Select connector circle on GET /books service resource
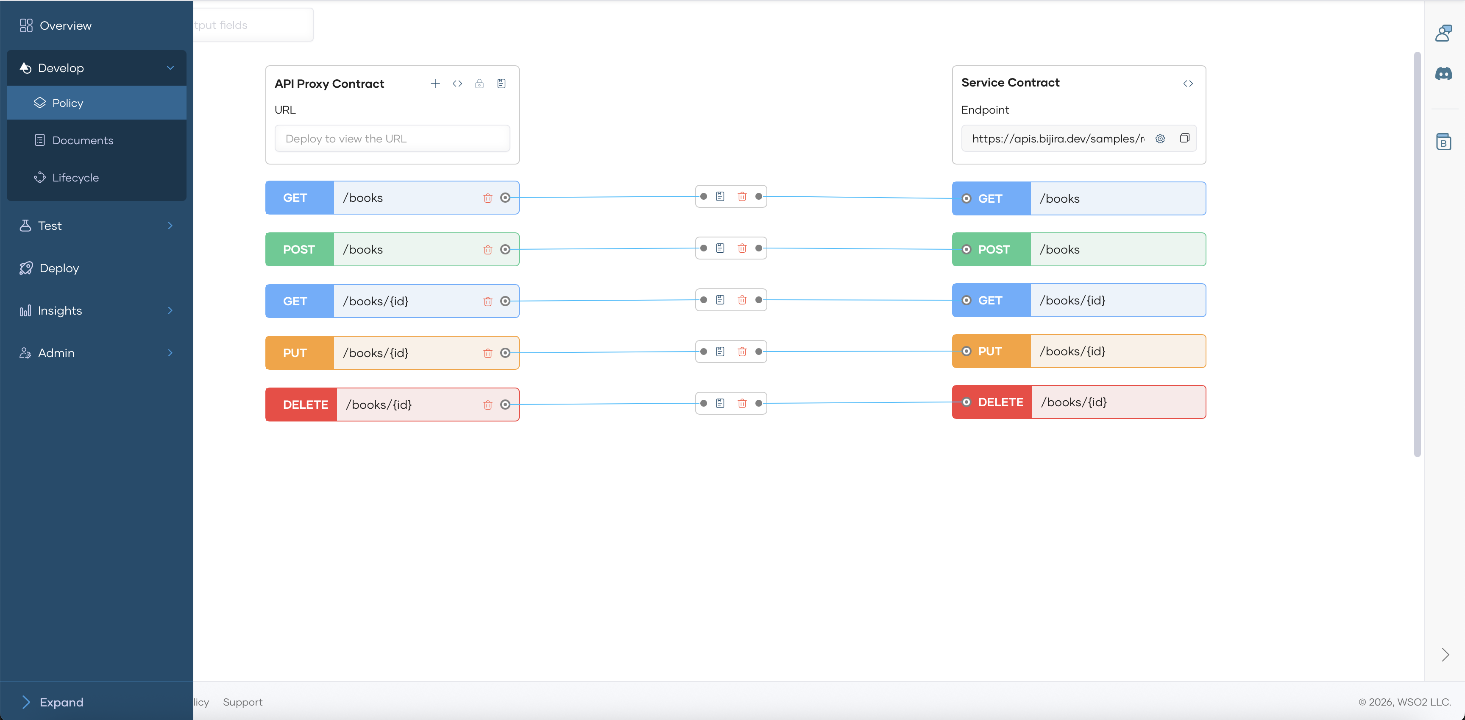Image resolution: width=1465 pixels, height=720 pixels. (966, 198)
